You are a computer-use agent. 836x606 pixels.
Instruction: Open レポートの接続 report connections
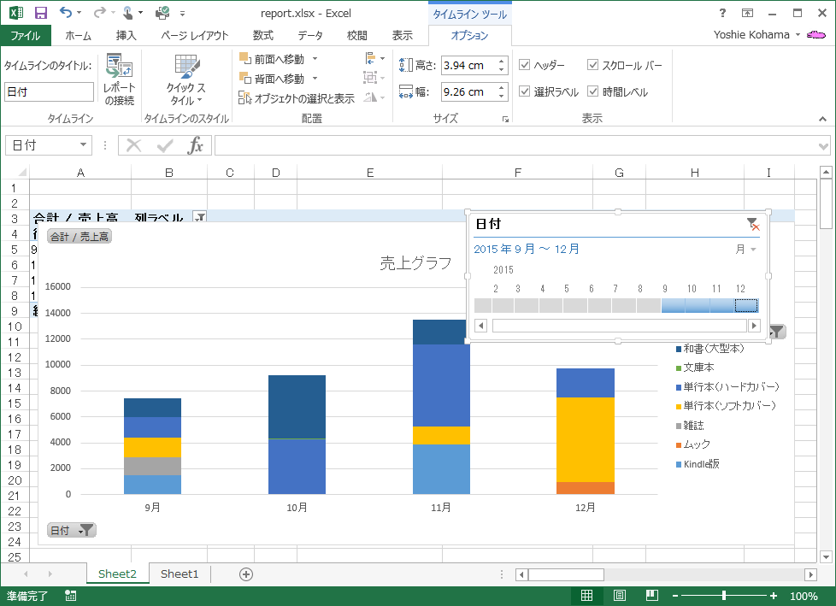119,79
